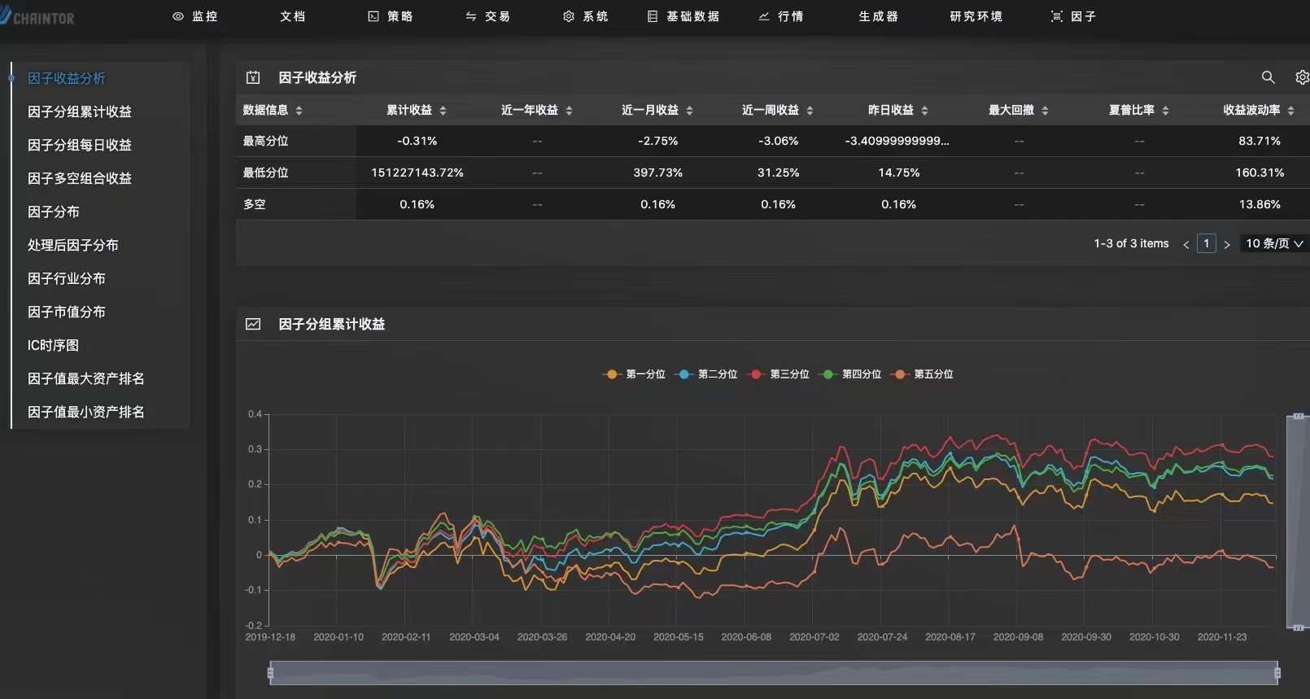Open the 生成器 menu
The image size is (1310, 699).
(x=879, y=16)
